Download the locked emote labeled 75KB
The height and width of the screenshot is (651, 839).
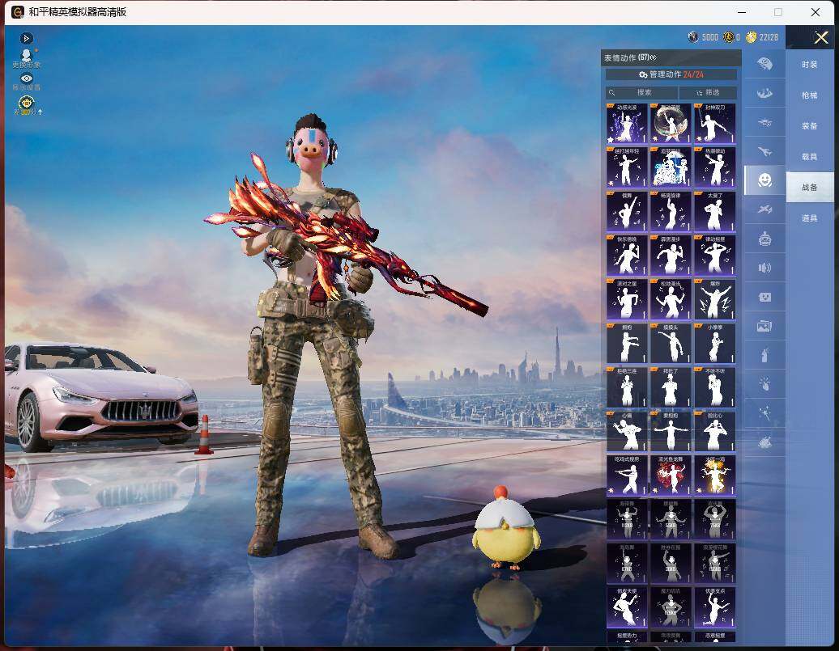[714, 519]
